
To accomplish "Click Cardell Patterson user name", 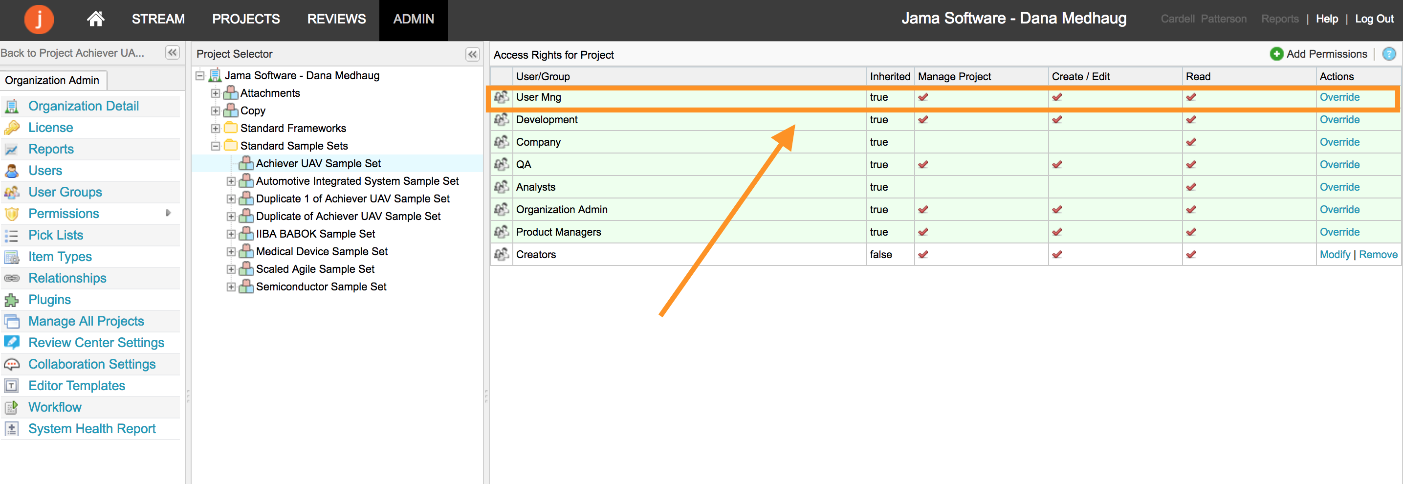I will click(1203, 19).
